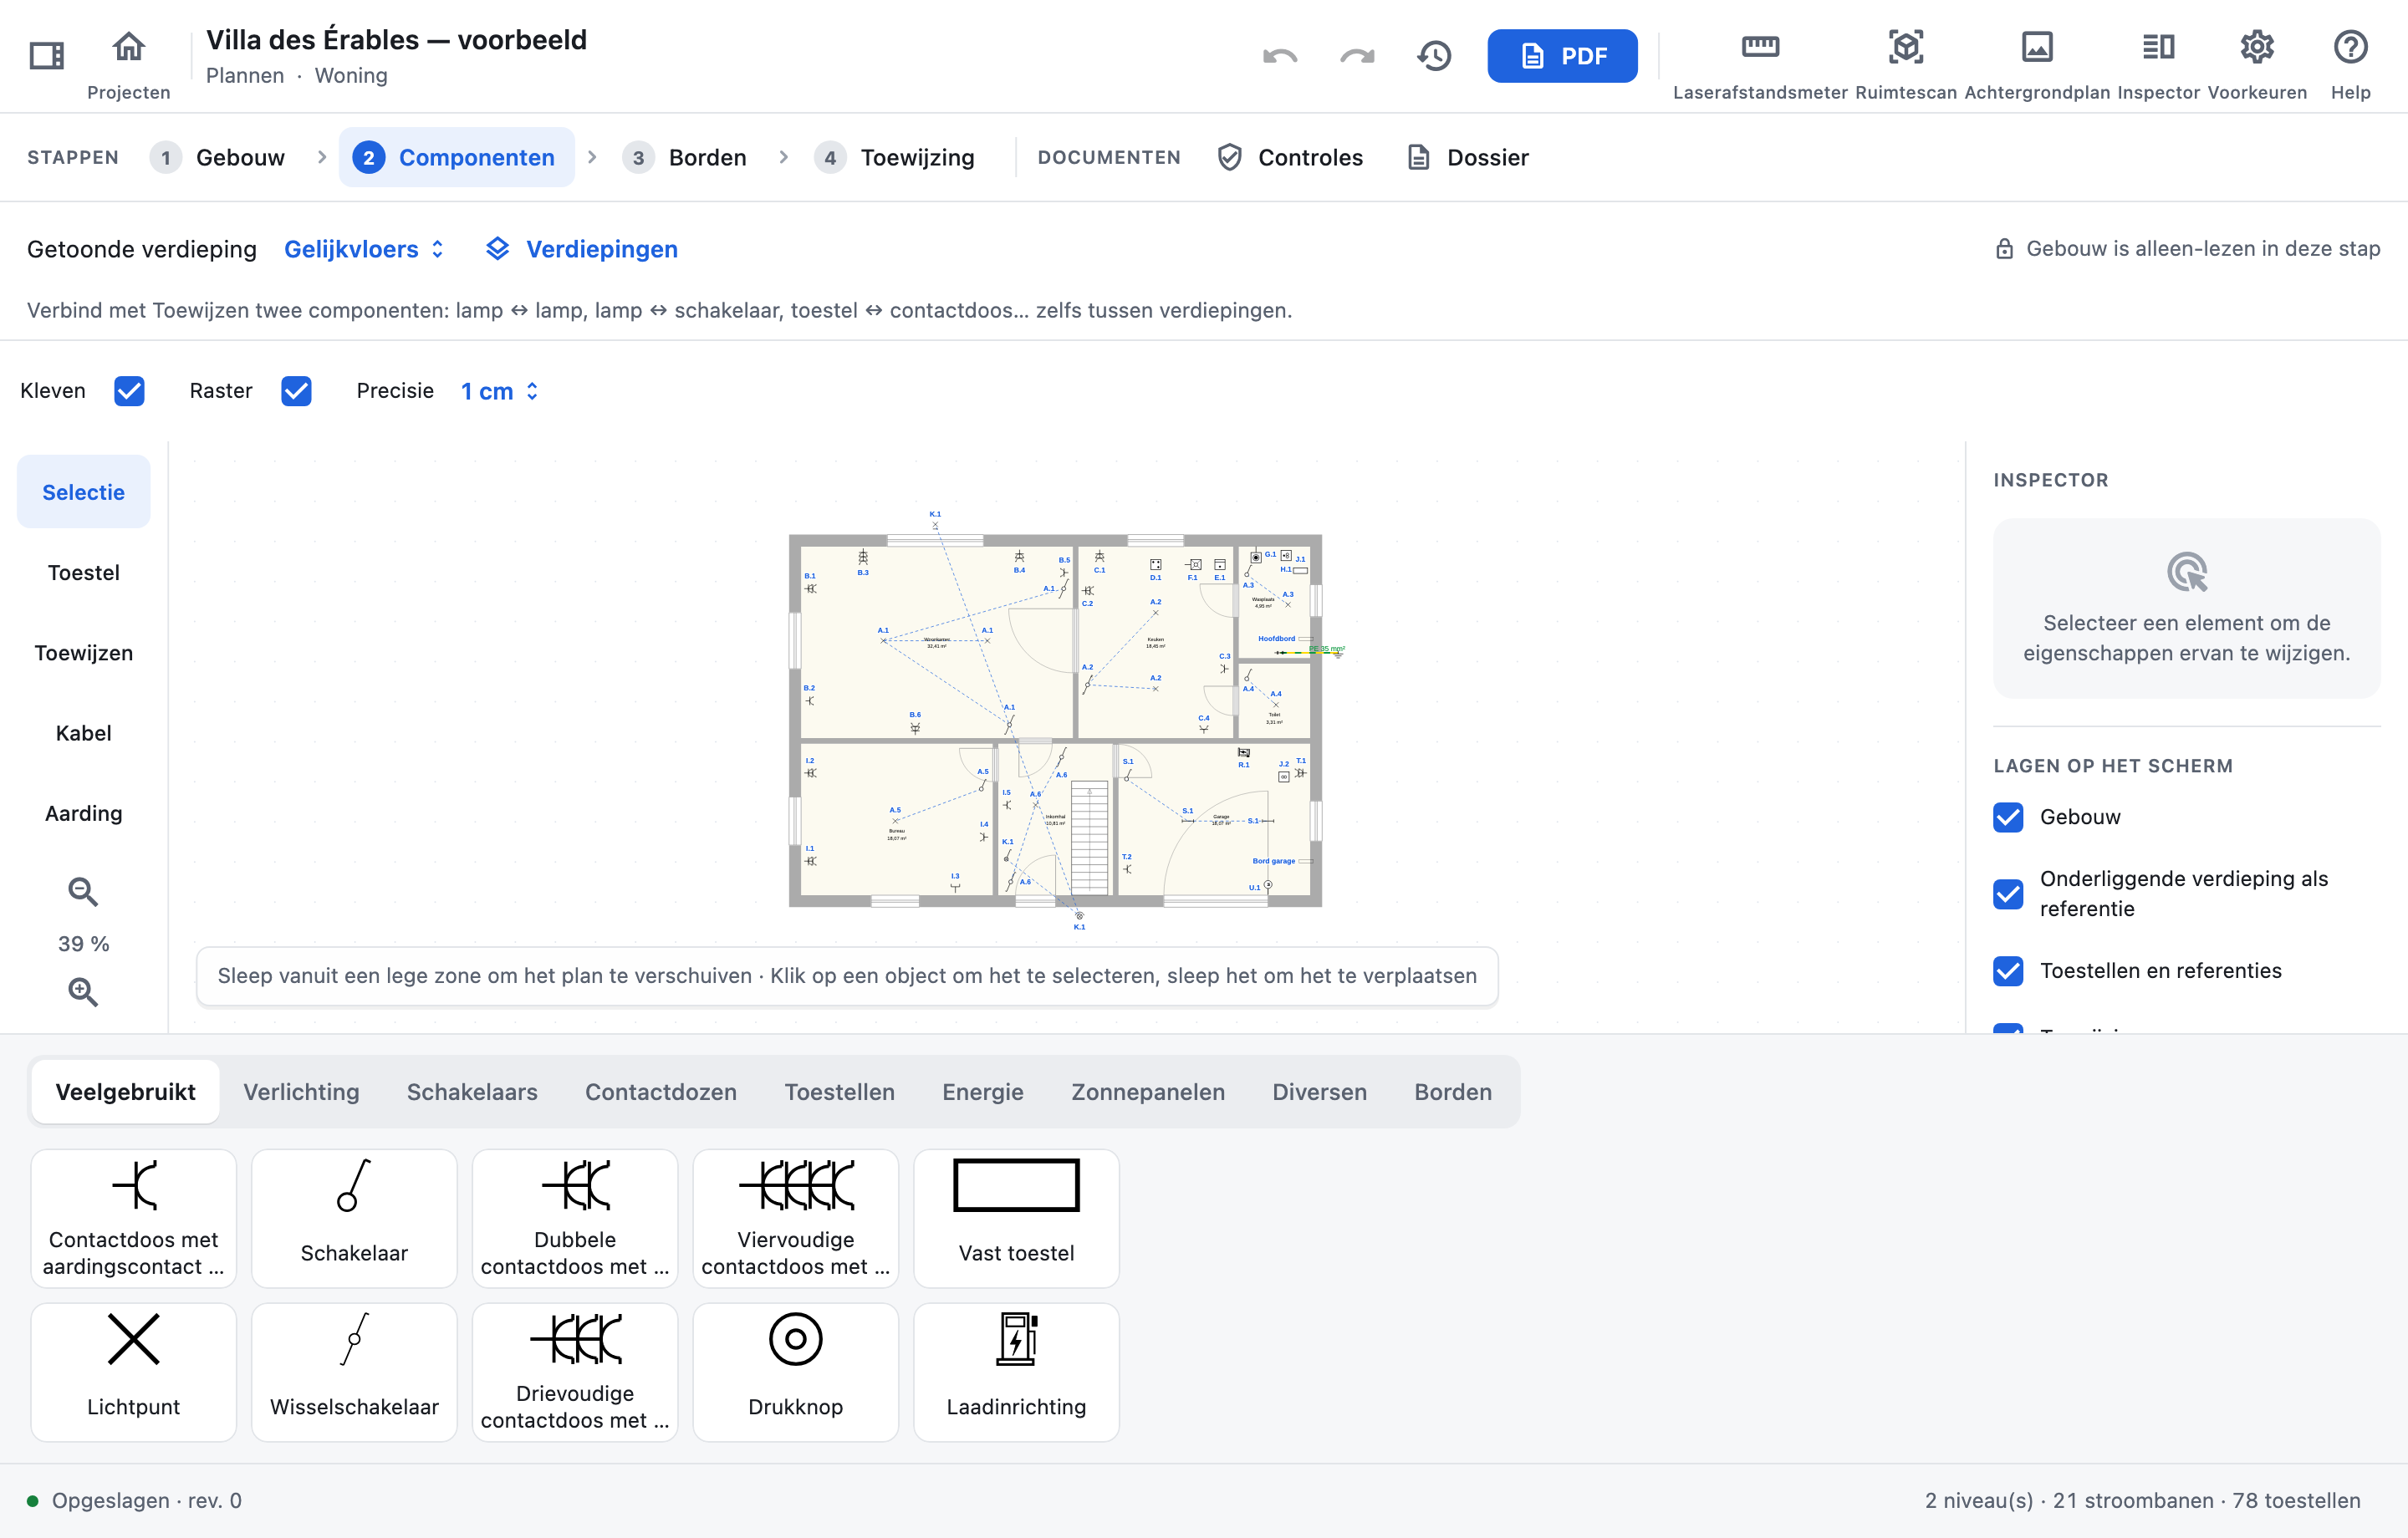Switch to the Verlichting tab

(301, 1092)
